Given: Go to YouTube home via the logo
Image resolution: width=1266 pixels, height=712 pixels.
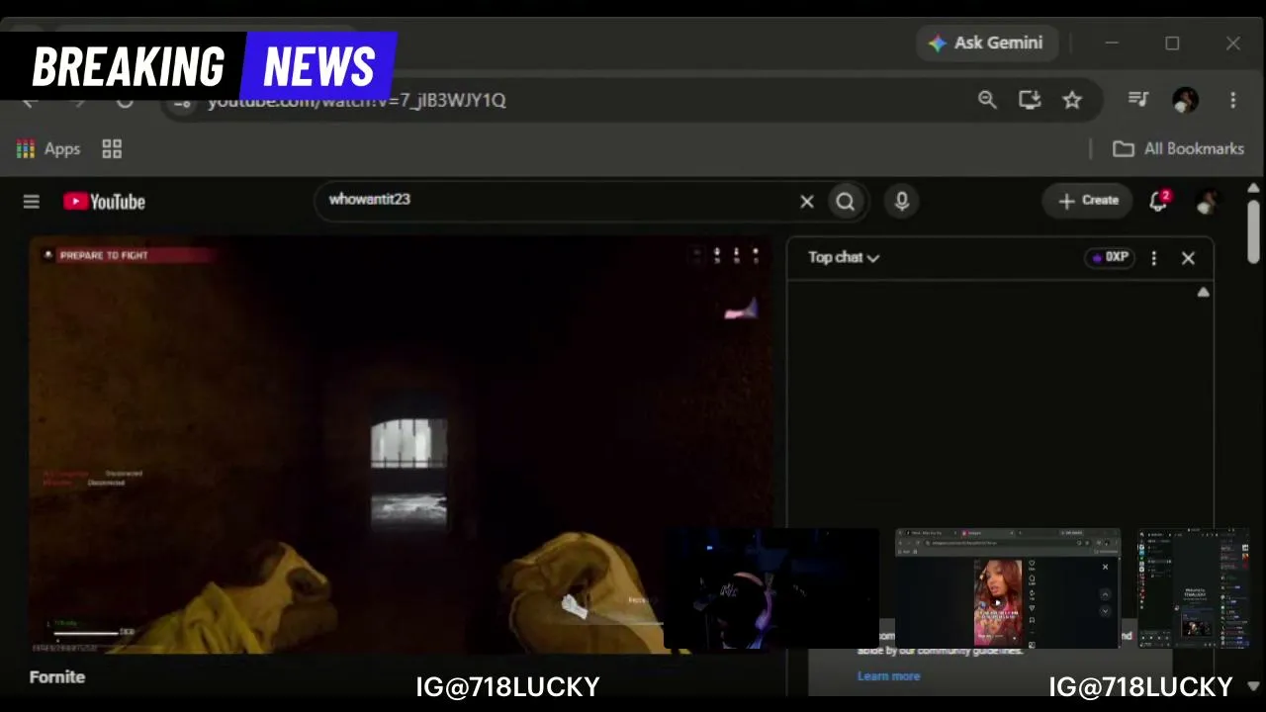Looking at the screenshot, I should pyautogui.click(x=104, y=202).
